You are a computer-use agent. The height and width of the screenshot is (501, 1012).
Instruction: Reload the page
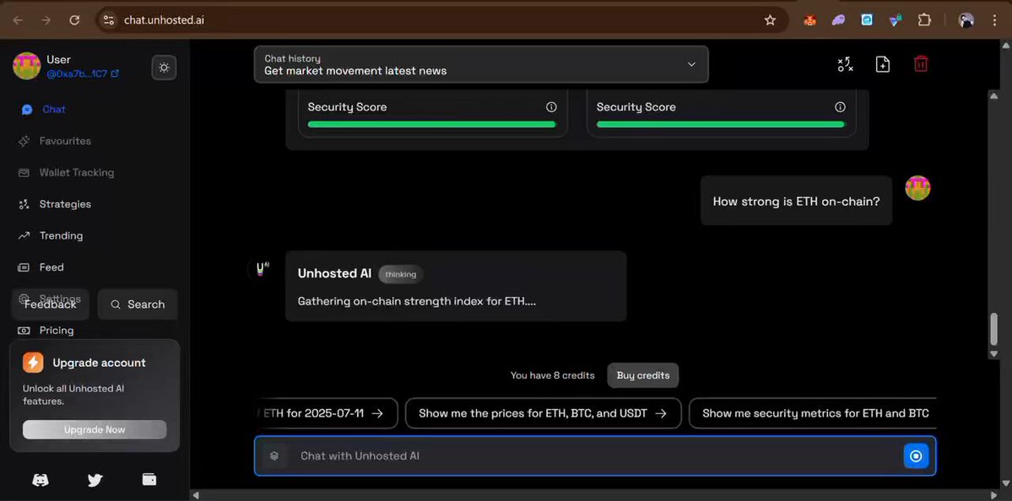[x=75, y=20]
